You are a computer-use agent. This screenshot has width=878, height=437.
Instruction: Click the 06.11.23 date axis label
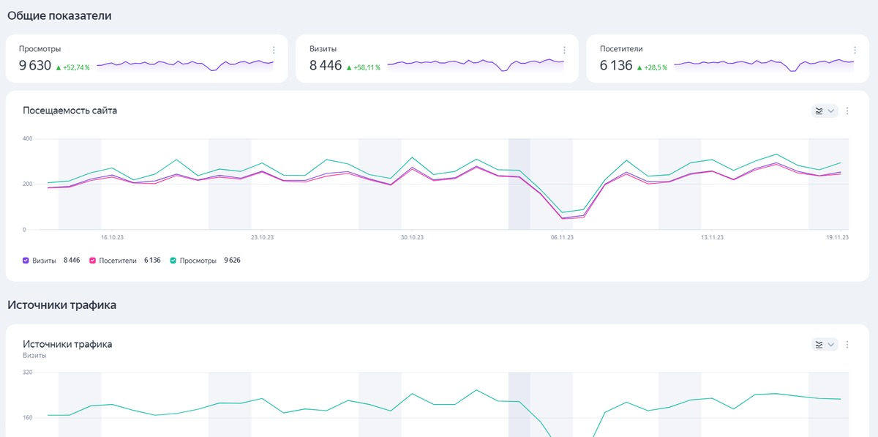tap(562, 237)
